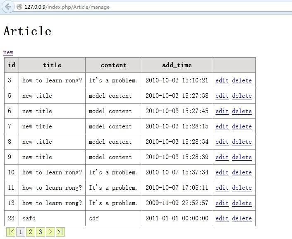Click the 'title' column header
Screen dimensions: 292x239
point(52,65)
